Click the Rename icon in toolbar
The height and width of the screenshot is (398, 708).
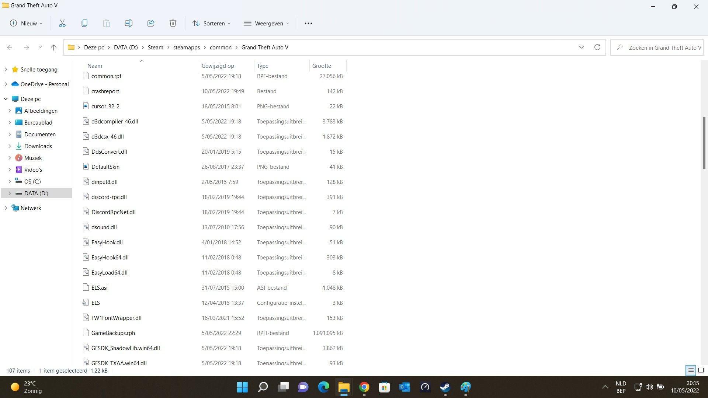coord(128,23)
